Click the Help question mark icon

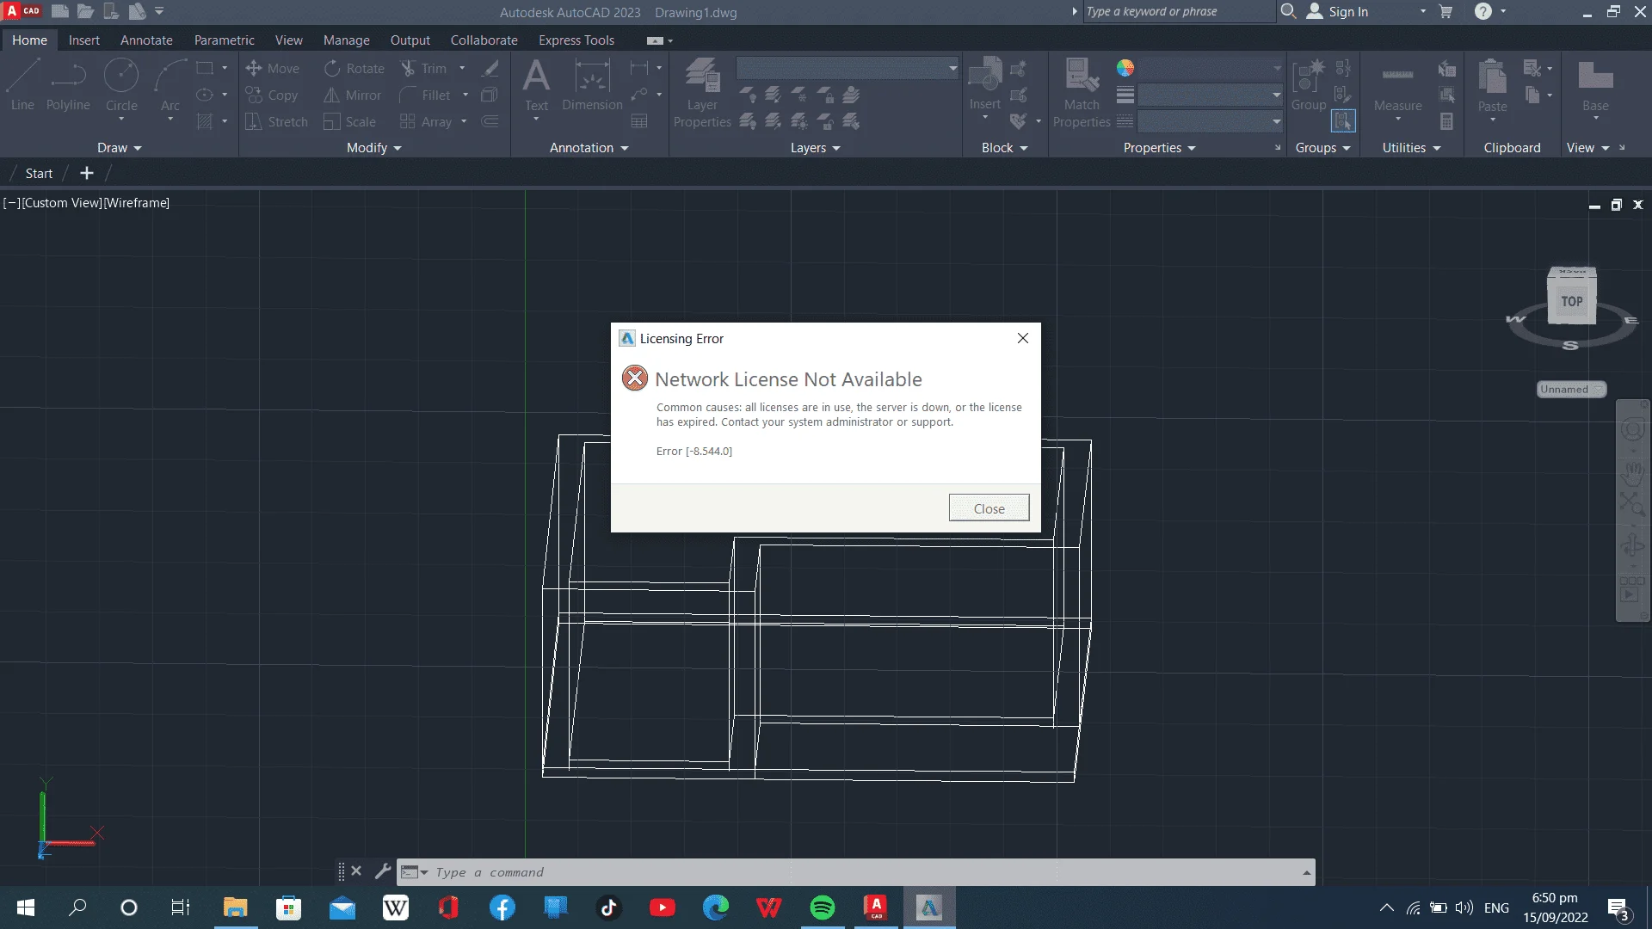[x=1482, y=11]
